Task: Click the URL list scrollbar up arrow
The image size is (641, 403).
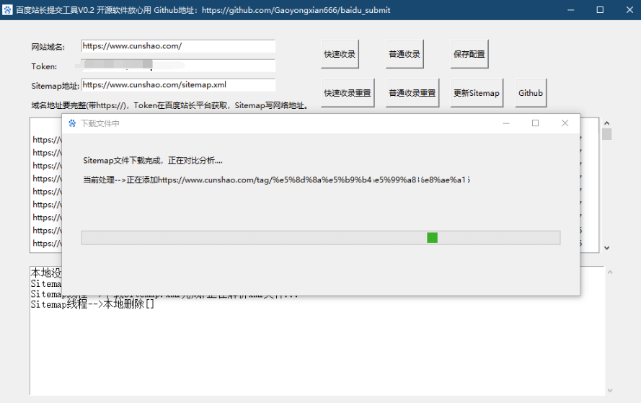Action: point(606,123)
